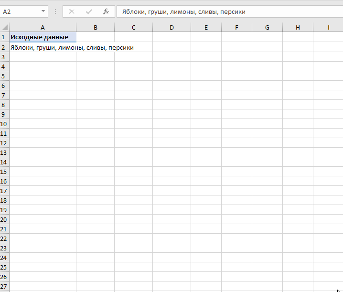Select row 1 header

click(x=4, y=37)
